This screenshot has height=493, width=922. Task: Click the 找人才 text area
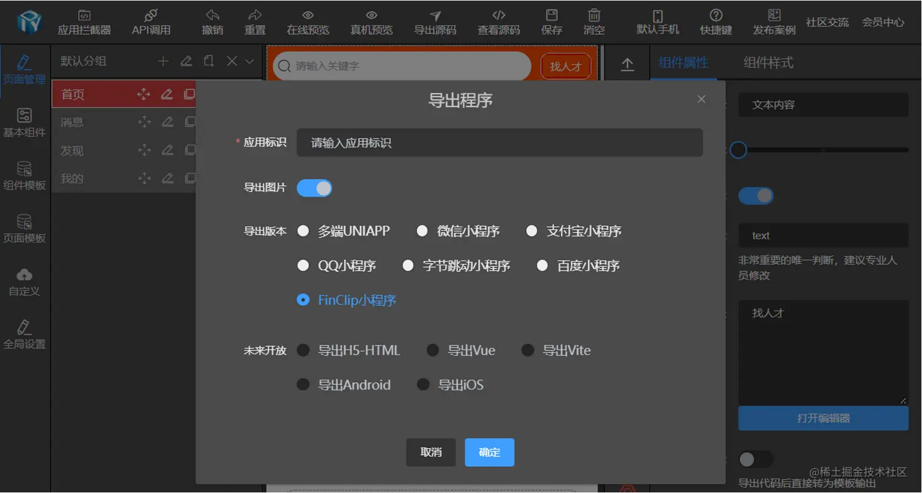823,352
